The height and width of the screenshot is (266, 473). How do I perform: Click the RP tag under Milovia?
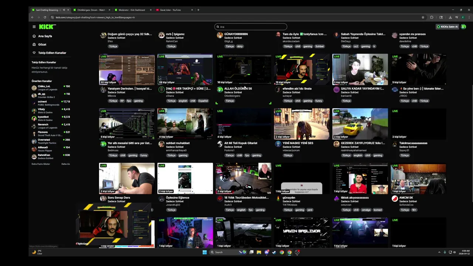[x=122, y=101]
